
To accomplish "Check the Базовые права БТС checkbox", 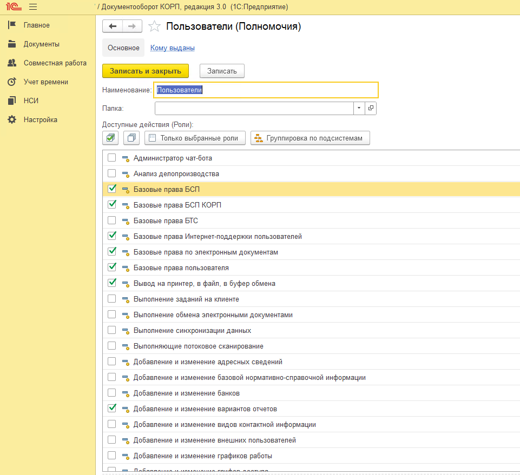I will tap(112, 220).
